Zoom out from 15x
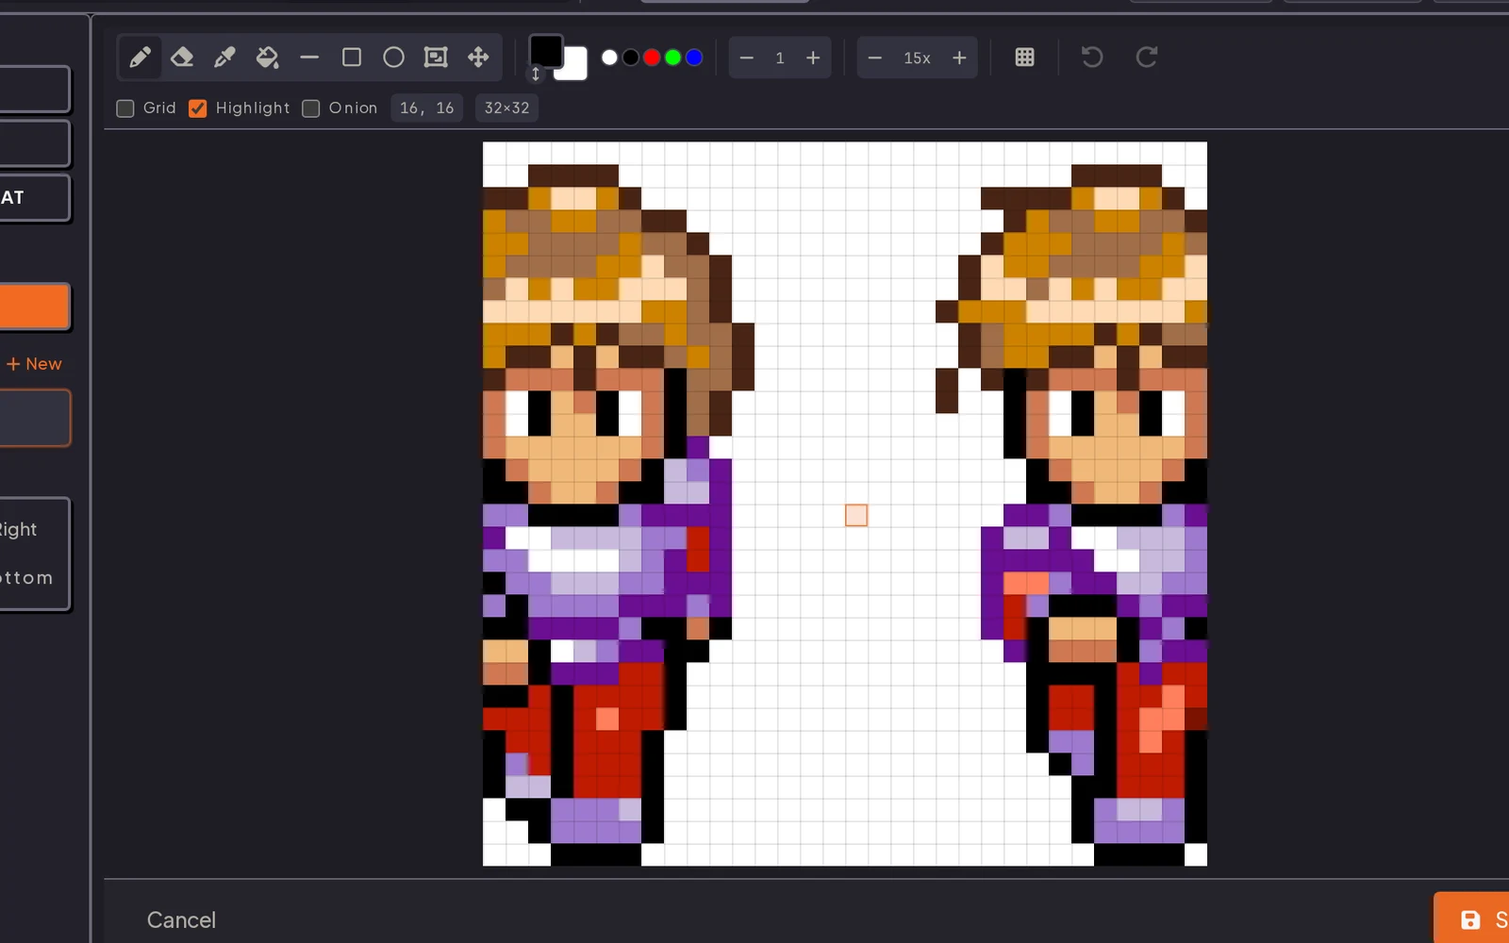Screen dimensions: 1509x943 (875, 58)
